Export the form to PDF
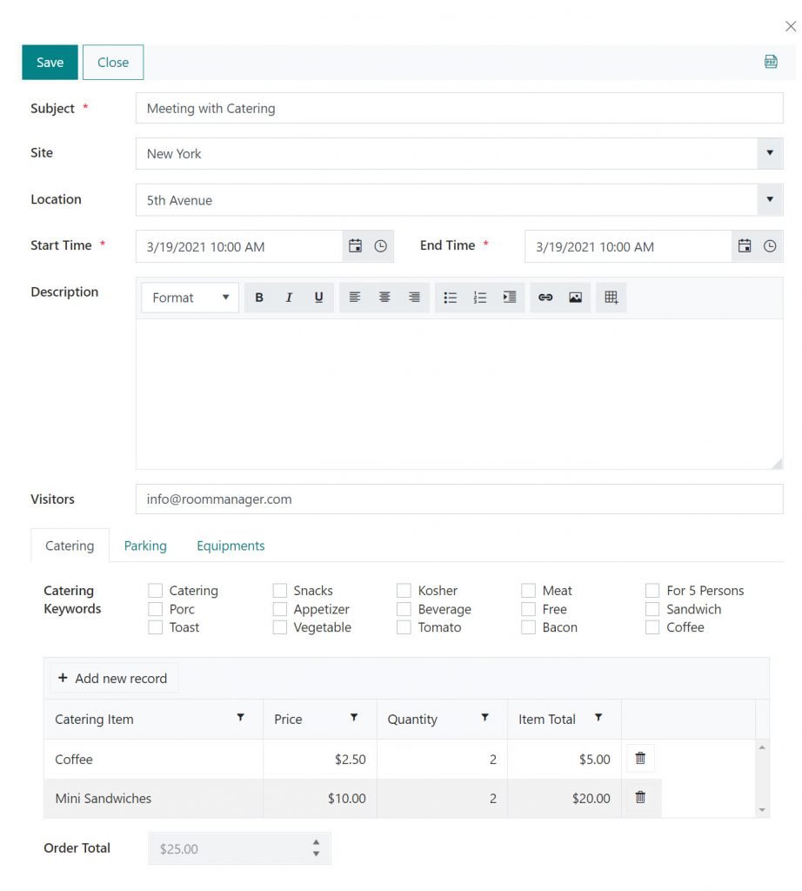Screen dimensions: 802x891 (771, 62)
